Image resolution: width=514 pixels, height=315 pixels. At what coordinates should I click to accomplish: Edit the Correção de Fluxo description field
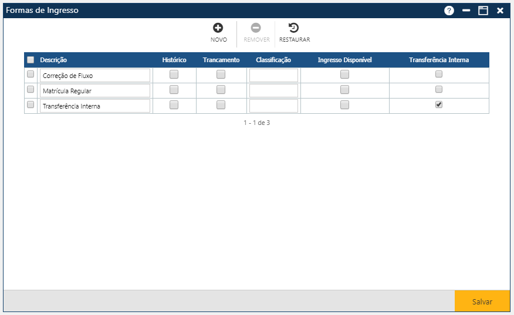tap(95, 76)
